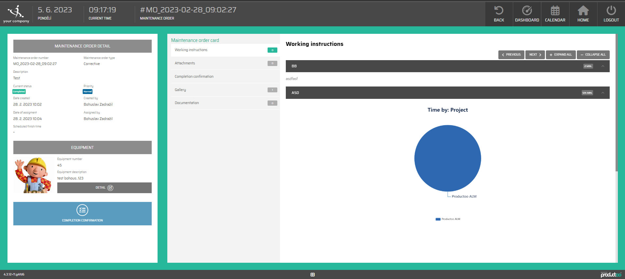Go to Home via house icon

tap(583, 11)
